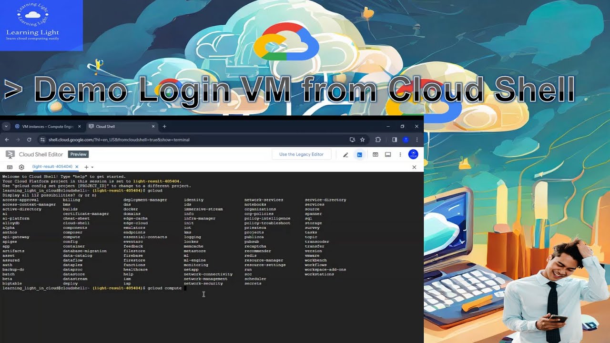The height and width of the screenshot is (343, 610).
Task: Go back in browser history
Action: click(7, 140)
